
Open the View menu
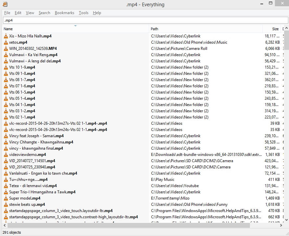tap(30, 13)
